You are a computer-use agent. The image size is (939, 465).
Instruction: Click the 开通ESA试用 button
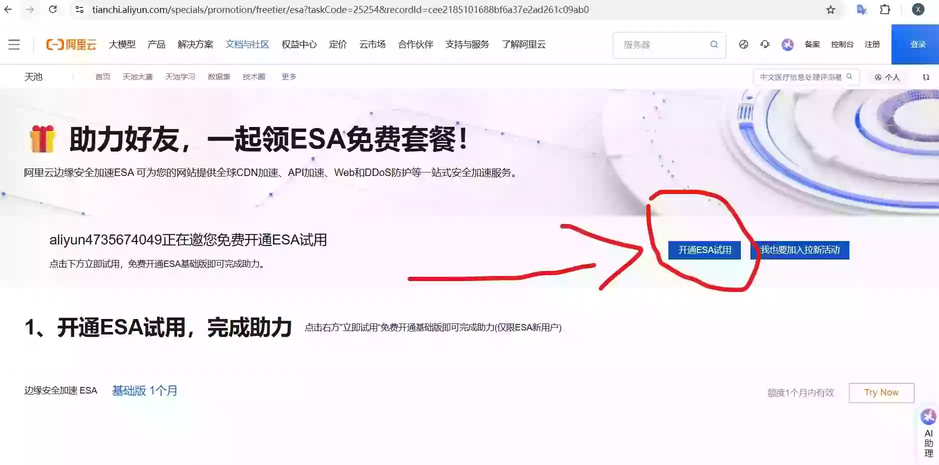coord(704,250)
